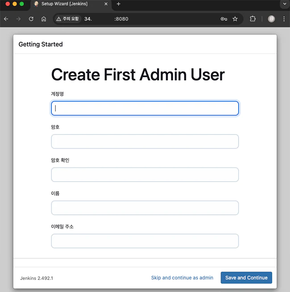Close the Setup Wizard [Jenkins] tab
The height and width of the screenshot is (292, 290).
pyautogui.click(x=106, y=4)
